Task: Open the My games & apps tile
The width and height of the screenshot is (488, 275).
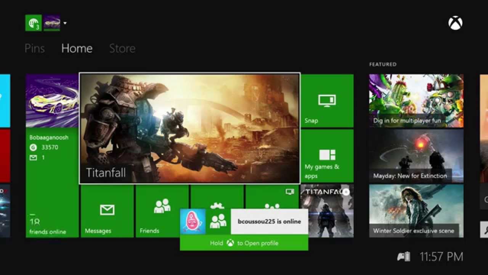Action: click(327, 156)
